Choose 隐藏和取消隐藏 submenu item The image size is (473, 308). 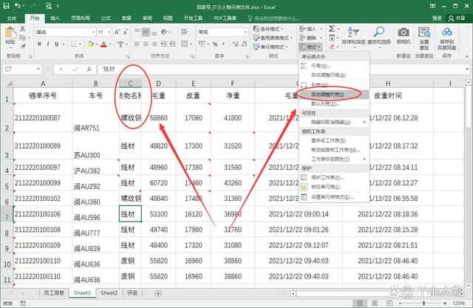click(334, 122)
